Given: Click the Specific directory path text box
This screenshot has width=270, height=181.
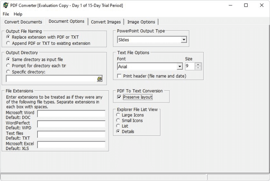Looking at the screenshot, I should [x=51, y=79].
